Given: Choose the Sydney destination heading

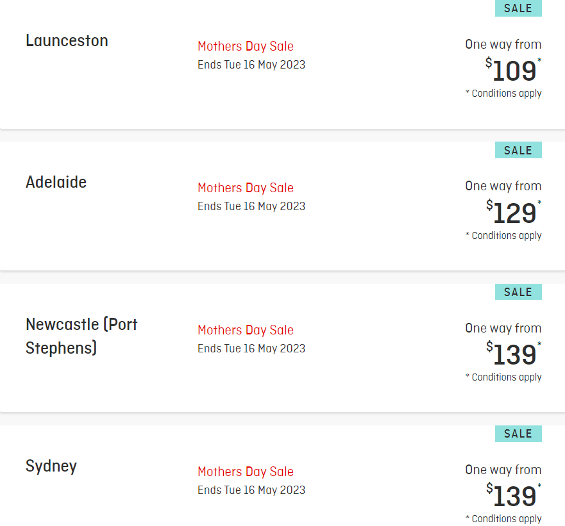Looking at the screenshot, I should tap(51, 466).
